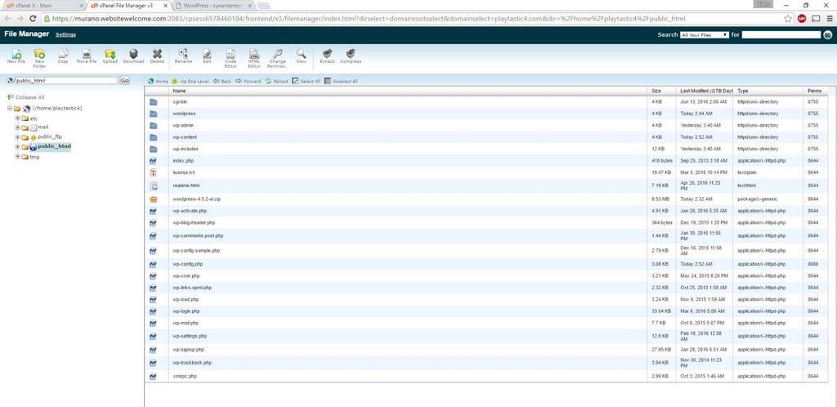
Task: Sort by the Perms column header
Action: coord(814,92)
